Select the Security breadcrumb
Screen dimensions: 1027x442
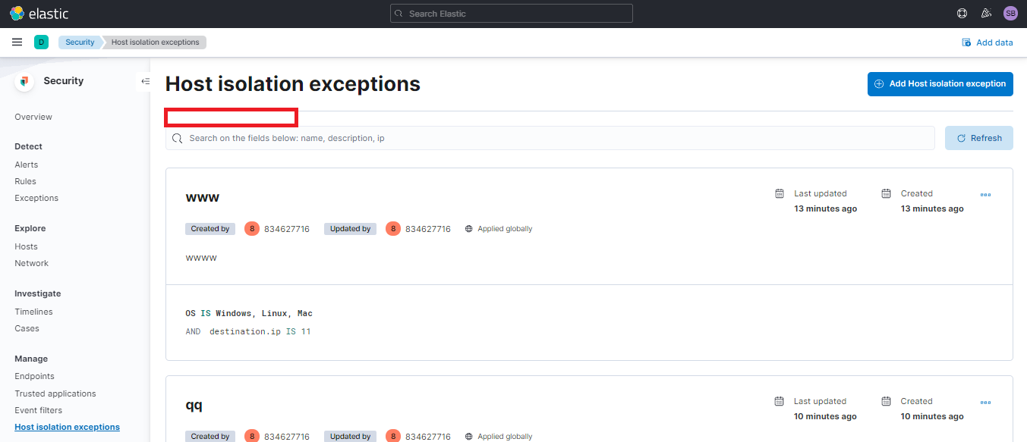point(79,42)
